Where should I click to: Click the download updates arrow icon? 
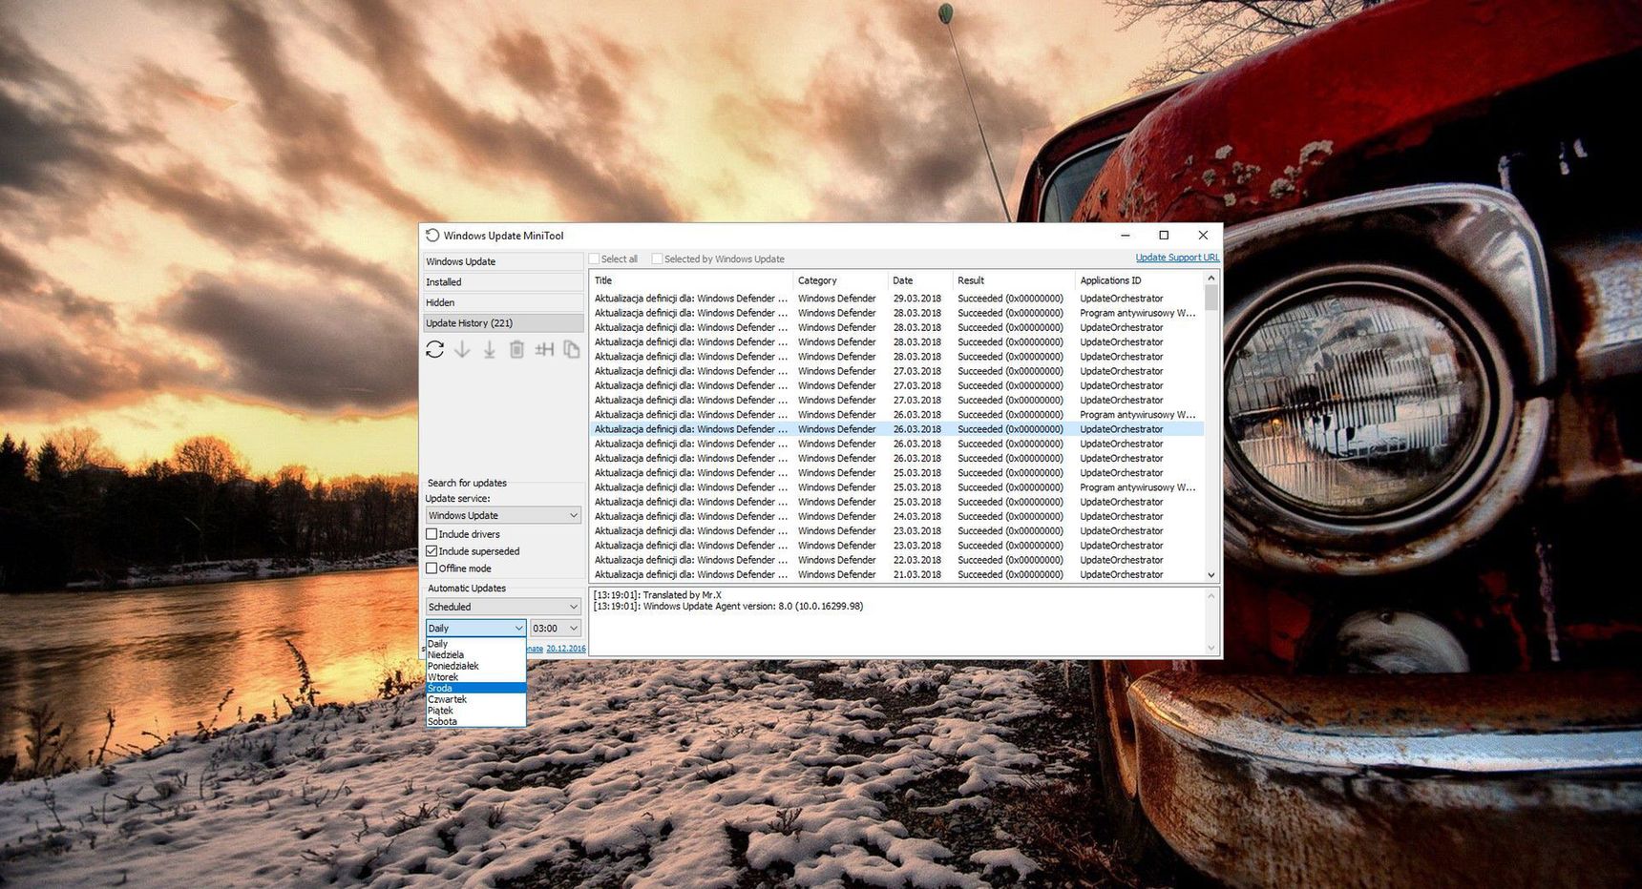click(462, 350)
